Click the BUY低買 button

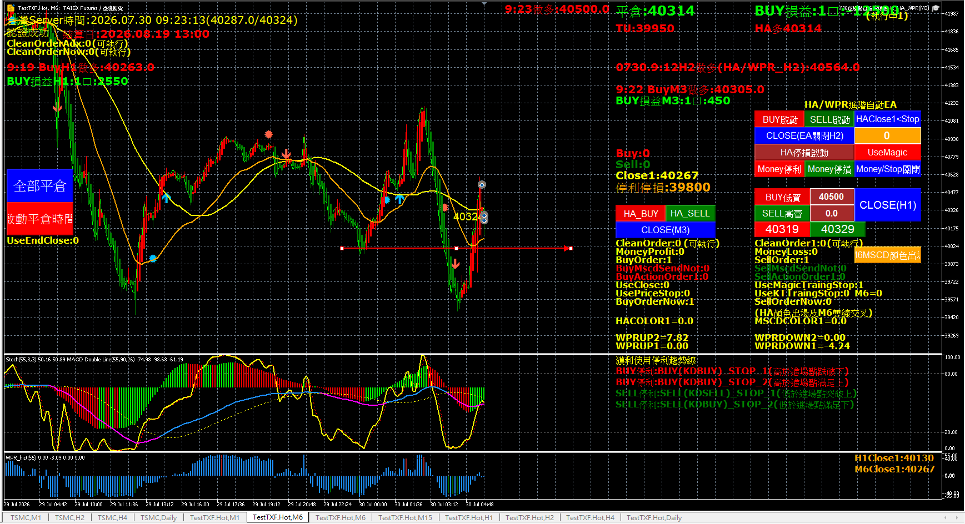(782, 197)
